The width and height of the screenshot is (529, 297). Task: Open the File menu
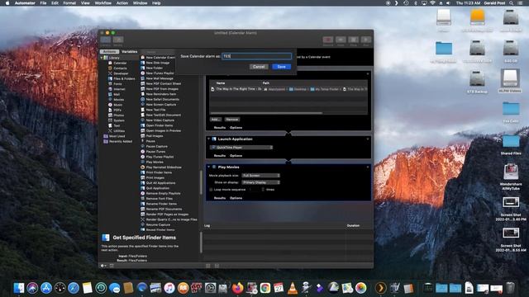pyautogui.click(x=43, y=3)
